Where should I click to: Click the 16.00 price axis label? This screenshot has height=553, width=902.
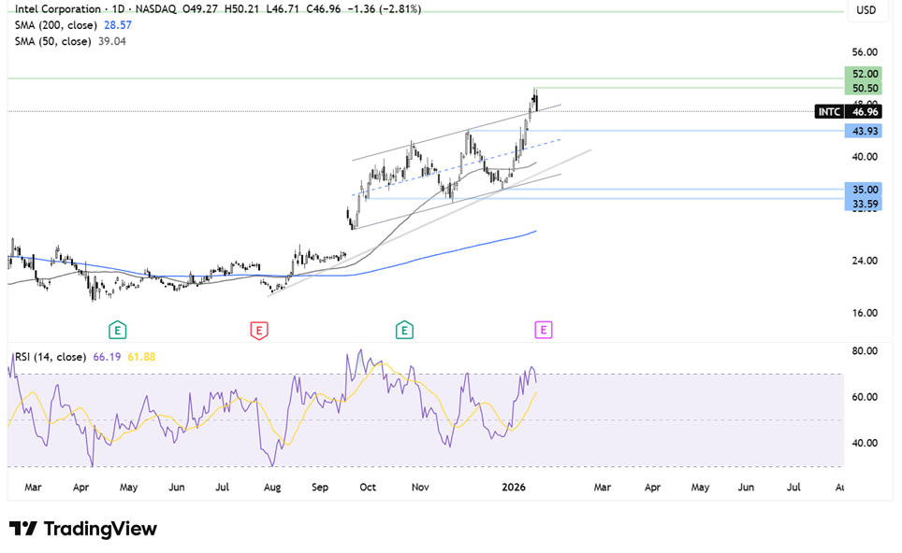pyautogui.click(x=865, y=313)
